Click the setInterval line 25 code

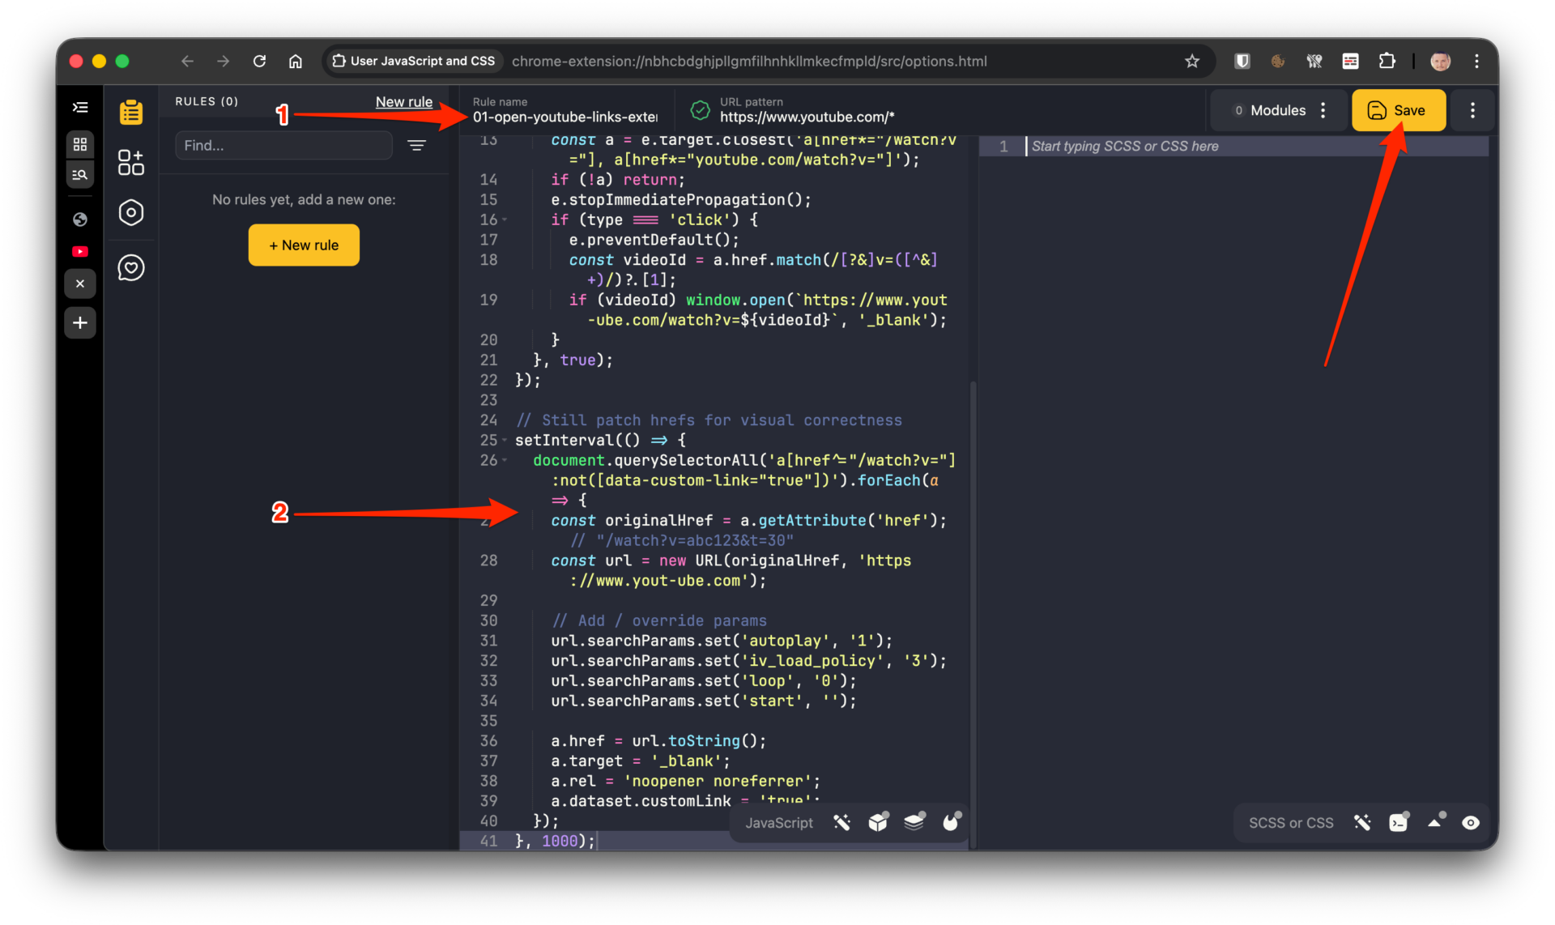click(601, 441)
